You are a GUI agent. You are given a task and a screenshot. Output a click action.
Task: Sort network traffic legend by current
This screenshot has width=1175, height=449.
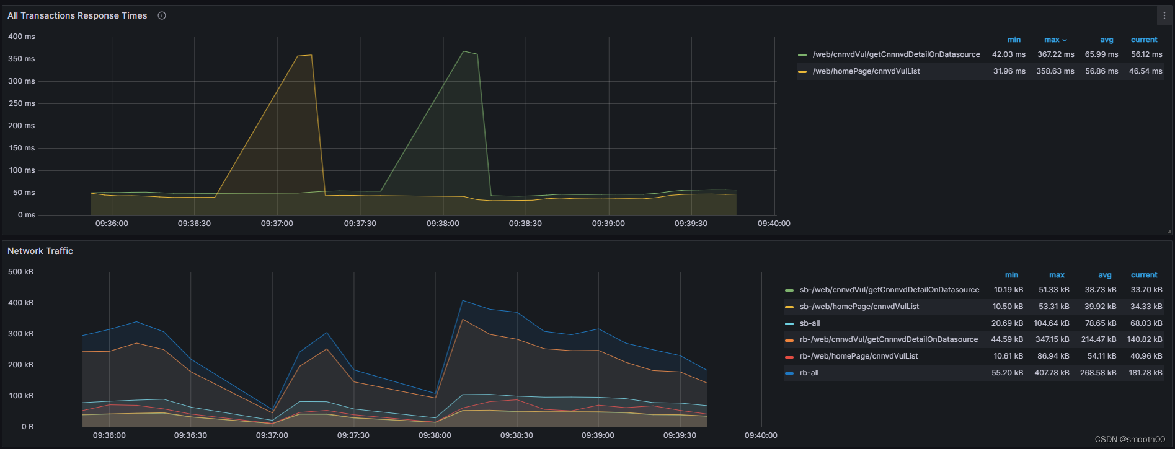(x=1144, y=275)
